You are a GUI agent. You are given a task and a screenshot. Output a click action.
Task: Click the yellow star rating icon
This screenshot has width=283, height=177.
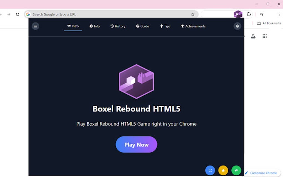coord(223,170)
